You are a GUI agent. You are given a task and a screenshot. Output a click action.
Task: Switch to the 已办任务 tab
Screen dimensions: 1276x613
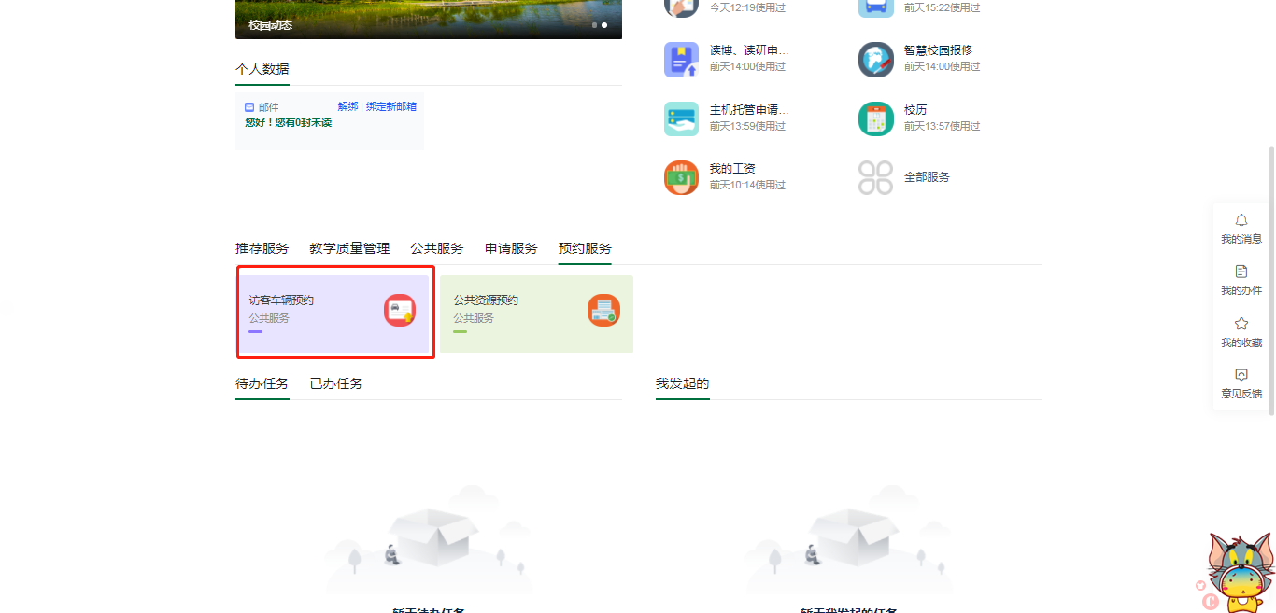click(336, 383)
